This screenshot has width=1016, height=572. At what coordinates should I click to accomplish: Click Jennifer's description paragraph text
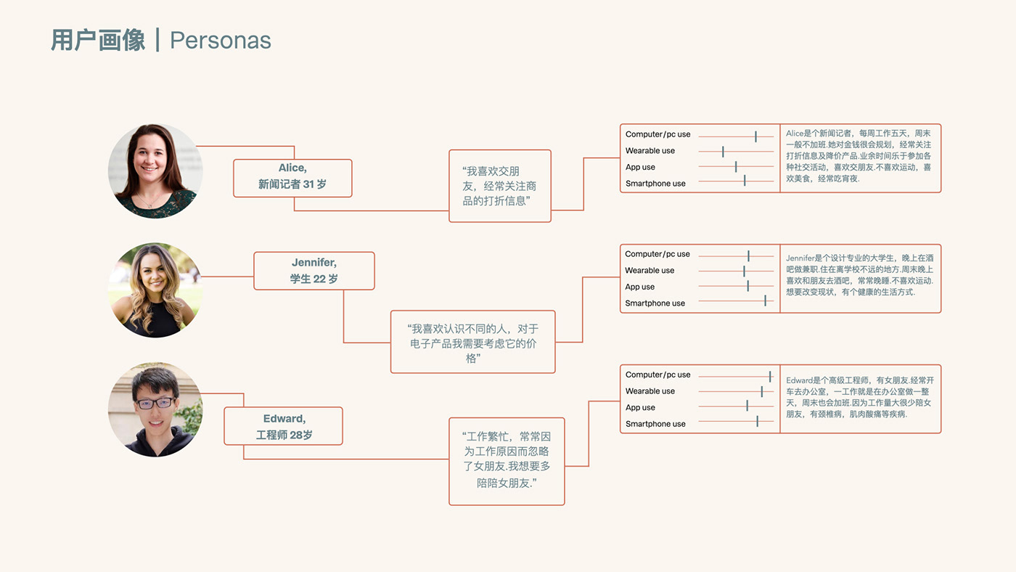[x=859, y=275]
